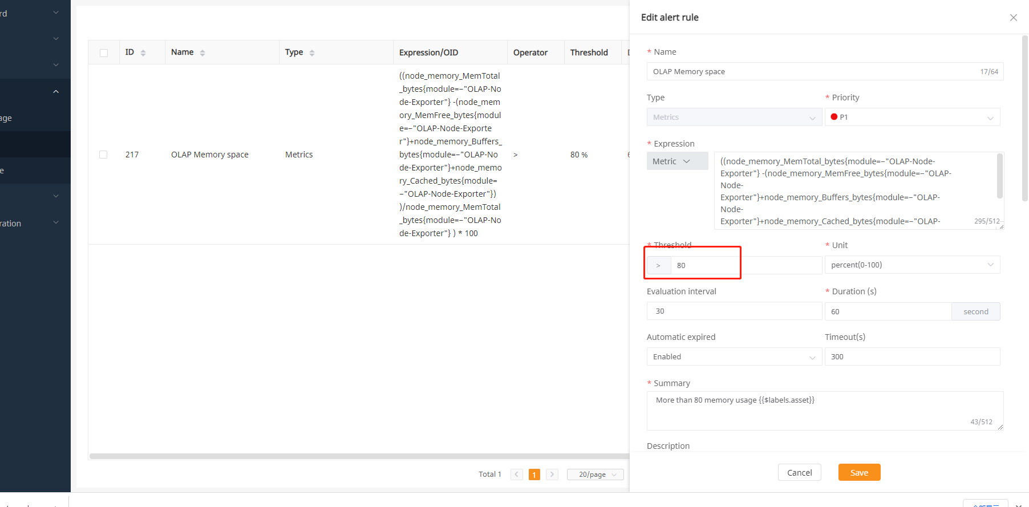Select page 1 in pagination
The height and width of the screenshot is (507, 1029).
(x=534, y=474)
